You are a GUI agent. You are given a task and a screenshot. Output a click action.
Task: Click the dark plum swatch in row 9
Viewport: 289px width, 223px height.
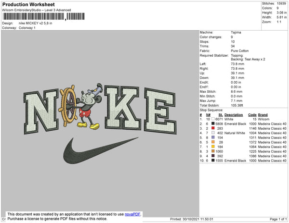pos(213,156)
